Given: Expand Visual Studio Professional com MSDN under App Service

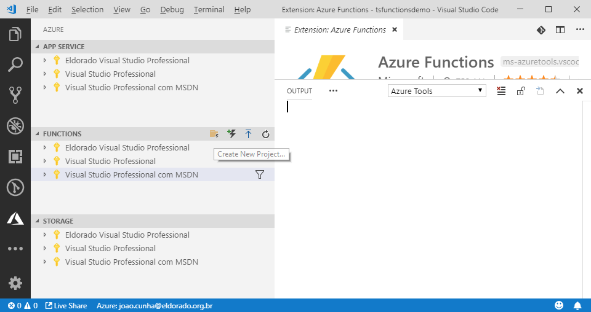Looking at the screenshot, I should tap(45, 87).
